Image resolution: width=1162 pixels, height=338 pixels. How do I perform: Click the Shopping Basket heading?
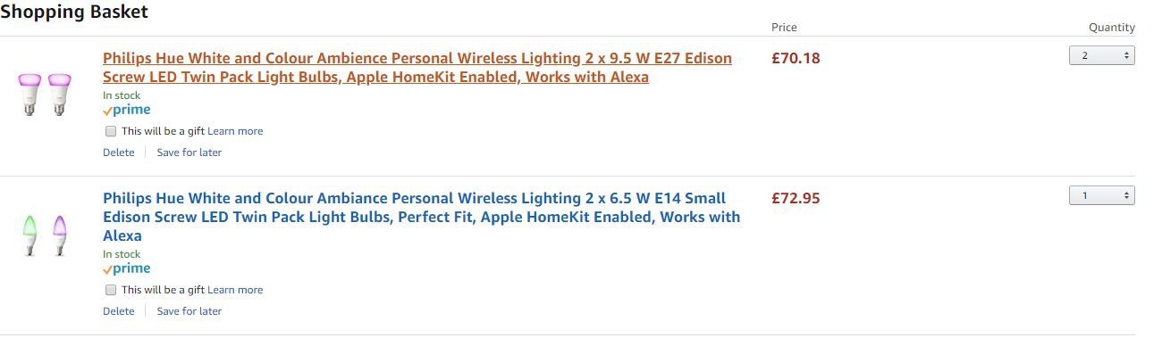pyautogui.click(x=74, y=12)
